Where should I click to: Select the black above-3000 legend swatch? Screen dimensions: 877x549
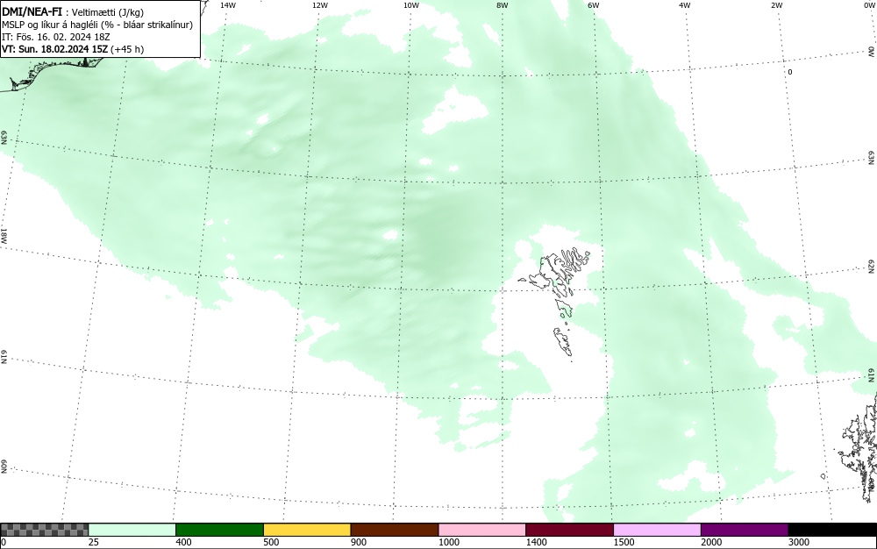tap(832, 530)
